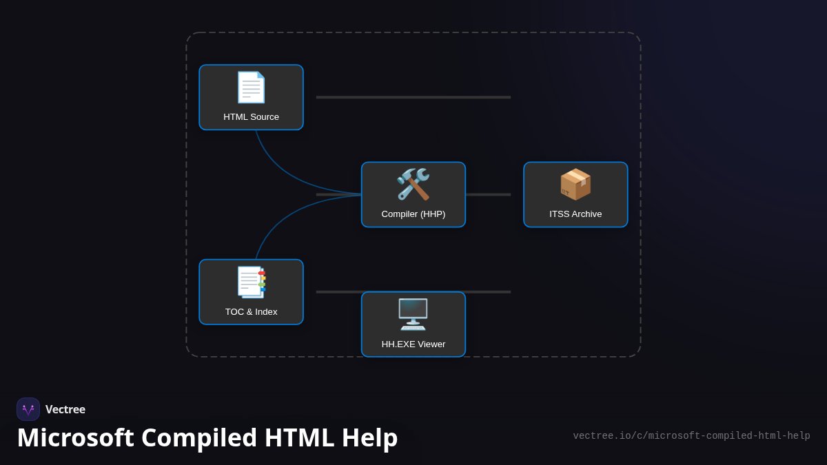Screen dimensions: 827x465
Task: Click the Microsoft Compiled HTML Help title
Action: point(207,437)
